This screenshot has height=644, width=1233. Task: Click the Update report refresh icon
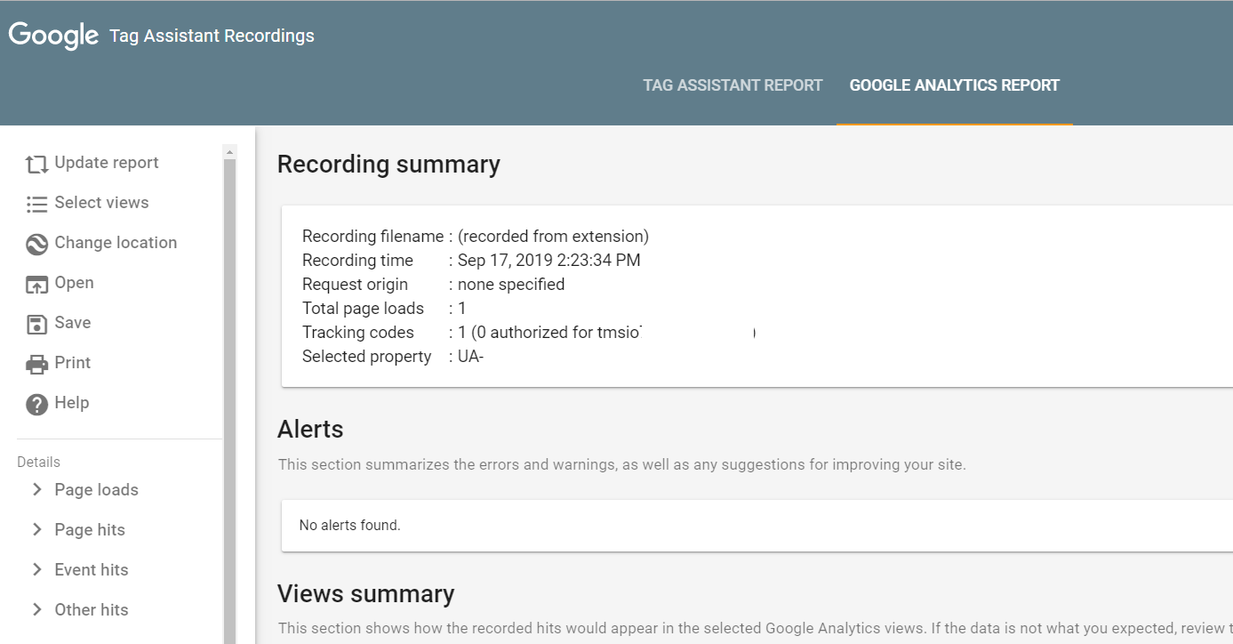[x=36, y=164]
